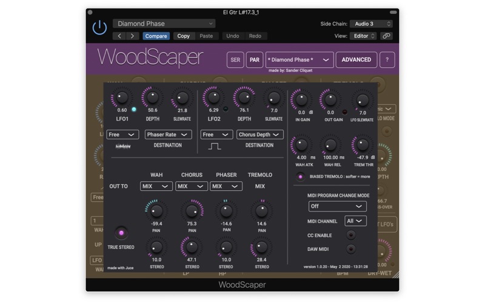This screenshot has width=485, height=303.
Task: Click the PHASER PAN knob showing -14.6
Action: coord(226,211)
